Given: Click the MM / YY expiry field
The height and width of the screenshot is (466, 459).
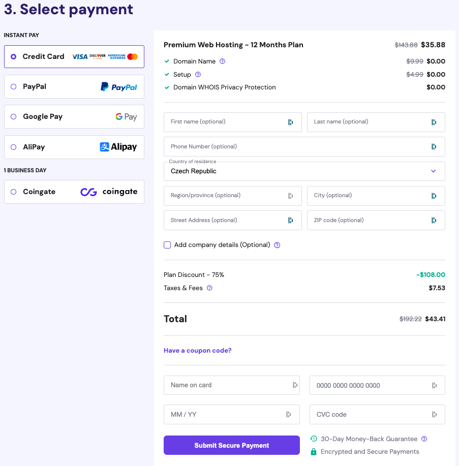Looking at the screenshot, I should 226,415.
